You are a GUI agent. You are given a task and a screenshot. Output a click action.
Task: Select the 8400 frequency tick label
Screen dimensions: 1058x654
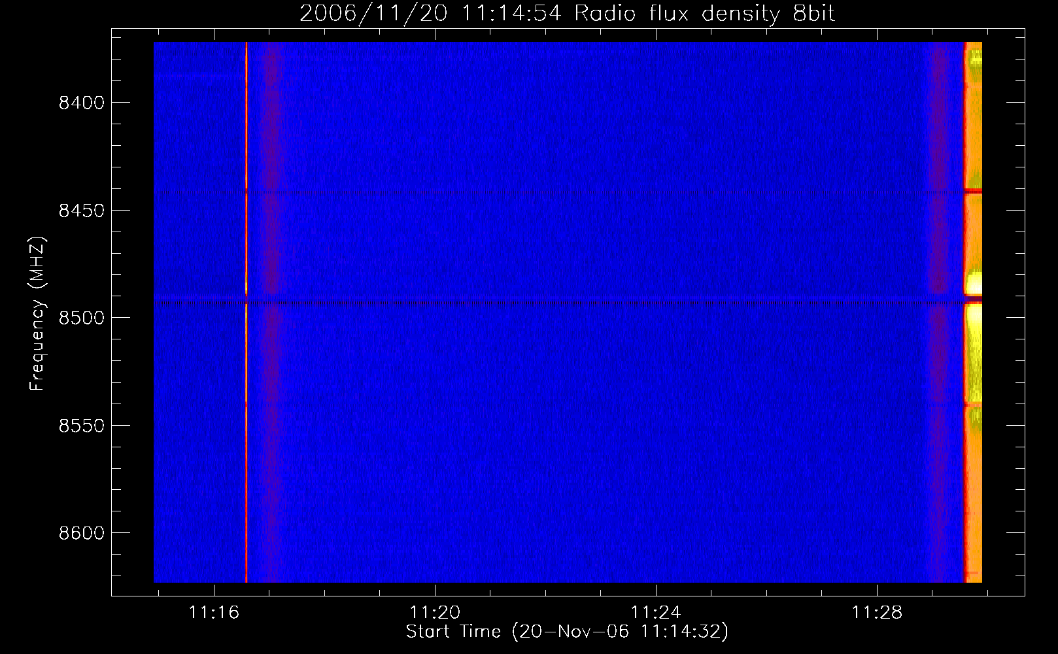point(82,103)
